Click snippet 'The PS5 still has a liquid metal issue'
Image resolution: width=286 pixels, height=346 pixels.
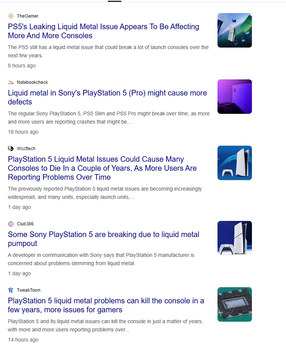tap(108, 51)
